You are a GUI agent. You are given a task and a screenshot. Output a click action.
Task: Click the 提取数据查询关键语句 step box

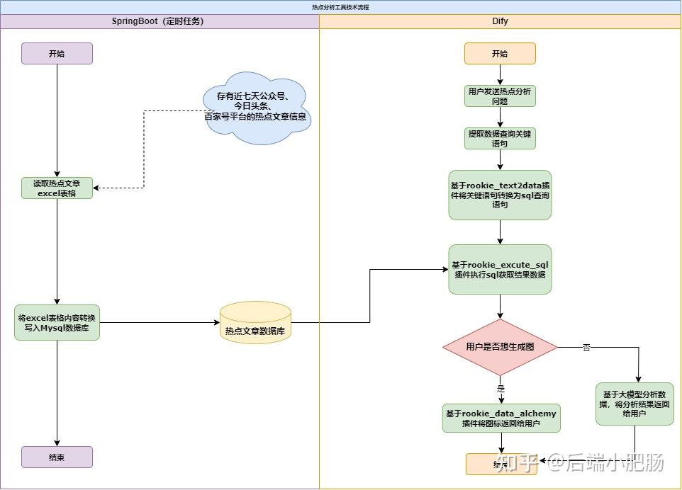click(x=500, y=138)
